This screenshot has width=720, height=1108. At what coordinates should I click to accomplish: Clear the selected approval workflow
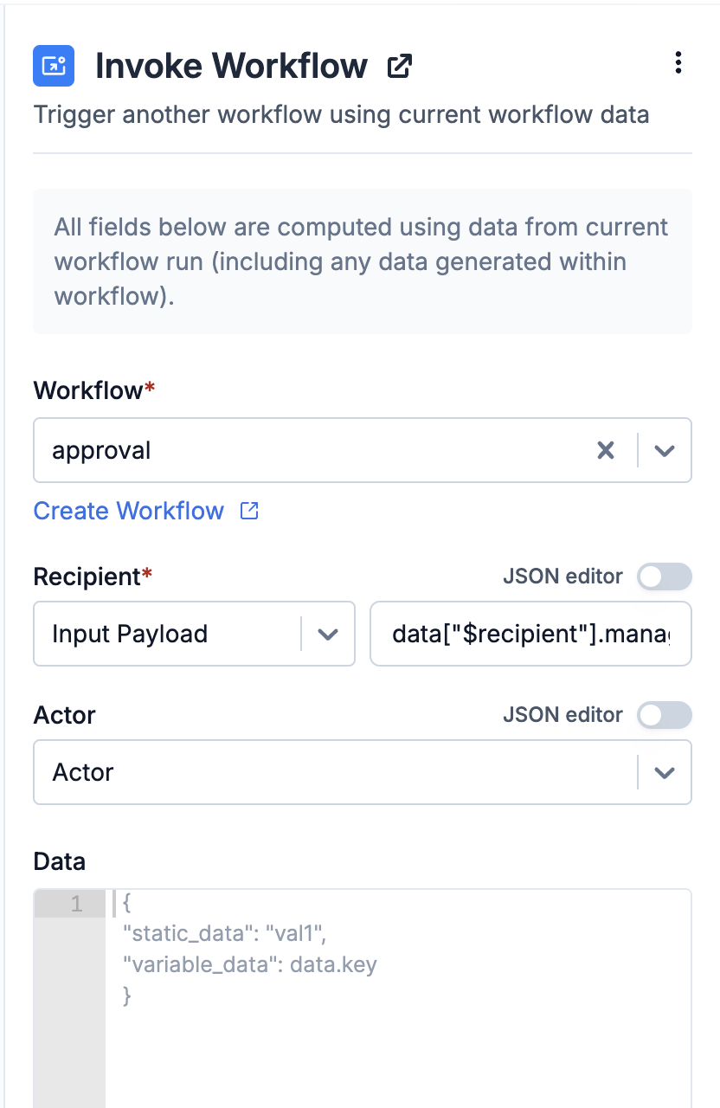[606, 450]
